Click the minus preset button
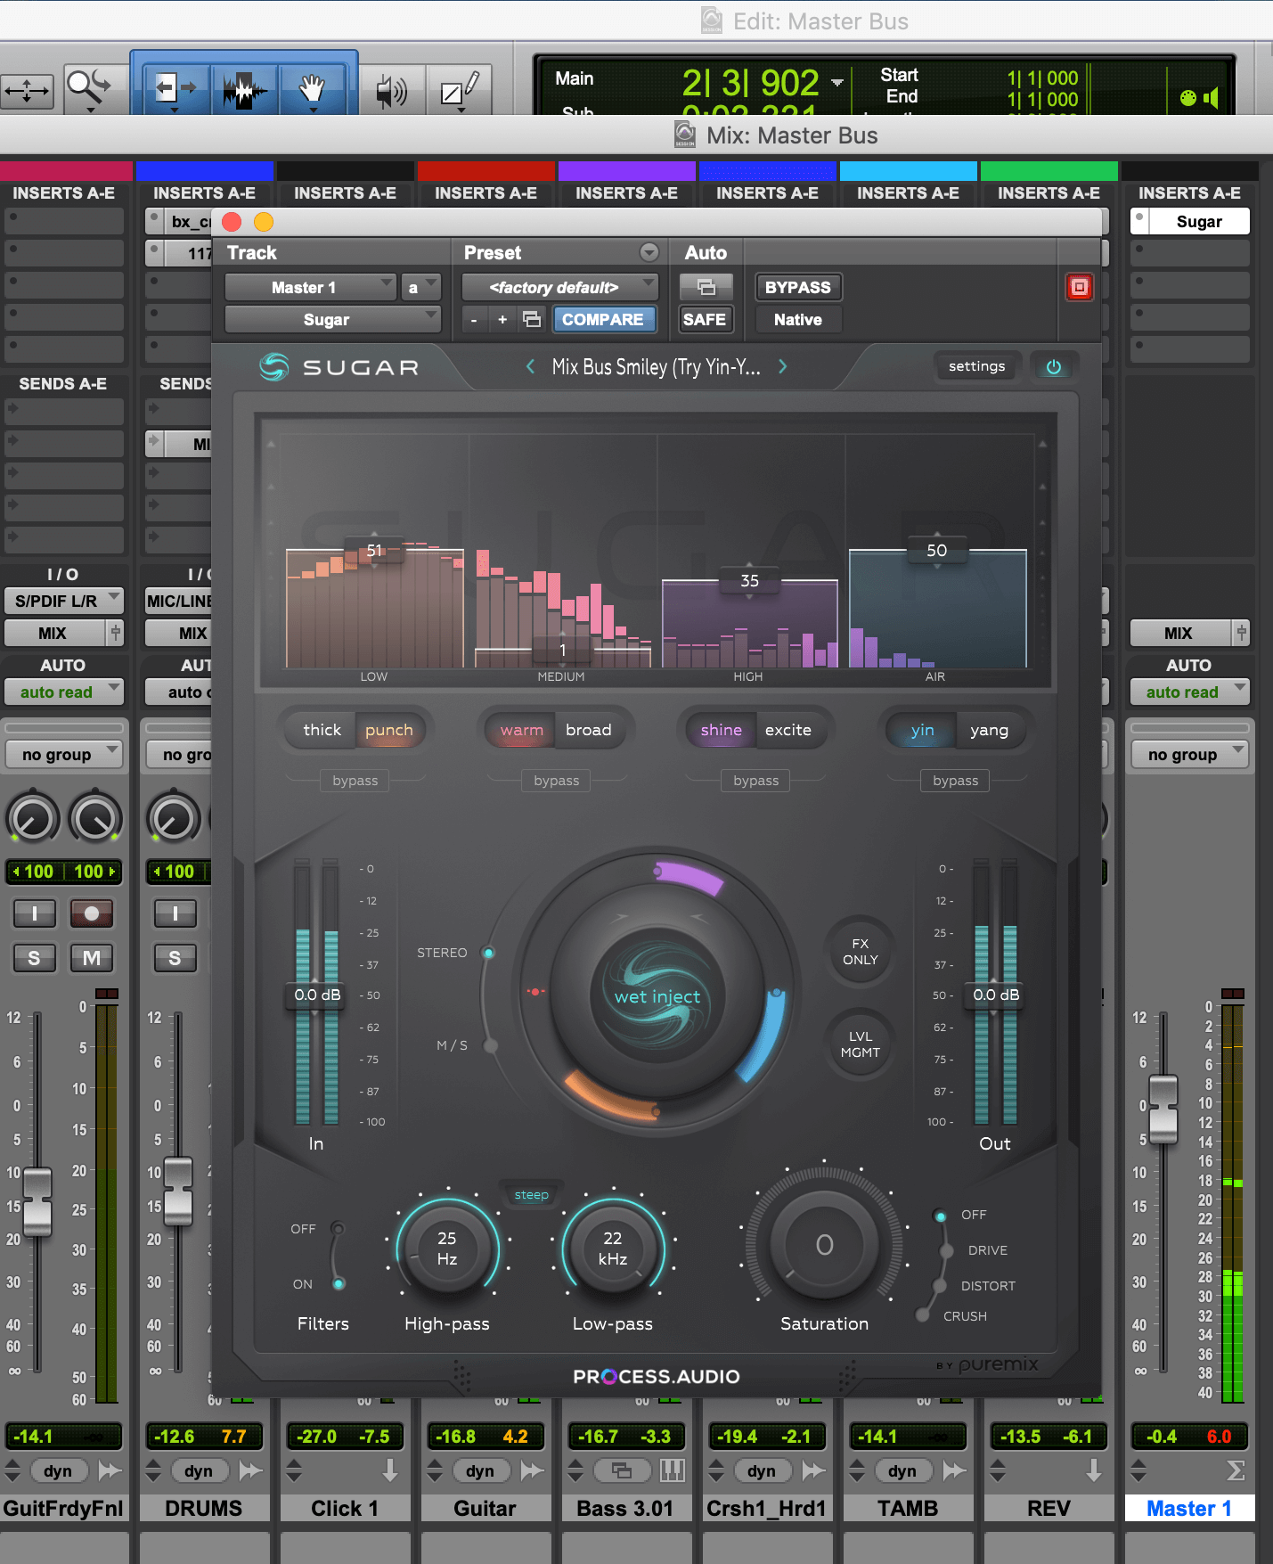 [474, 319]
